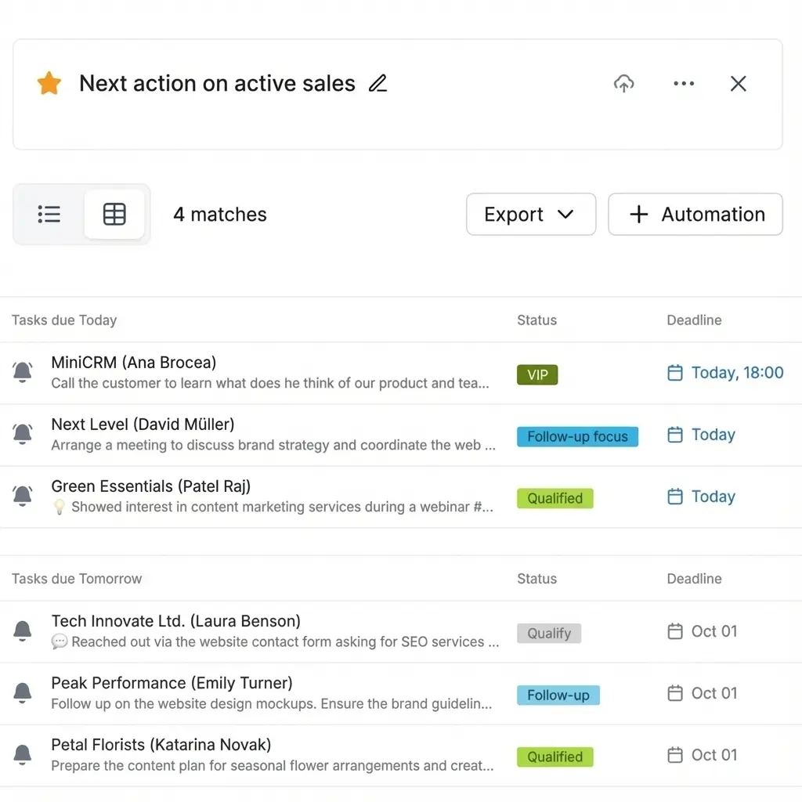The image size is (802, 802).
Task: Switch to table grid view
Action: [114, 215]
